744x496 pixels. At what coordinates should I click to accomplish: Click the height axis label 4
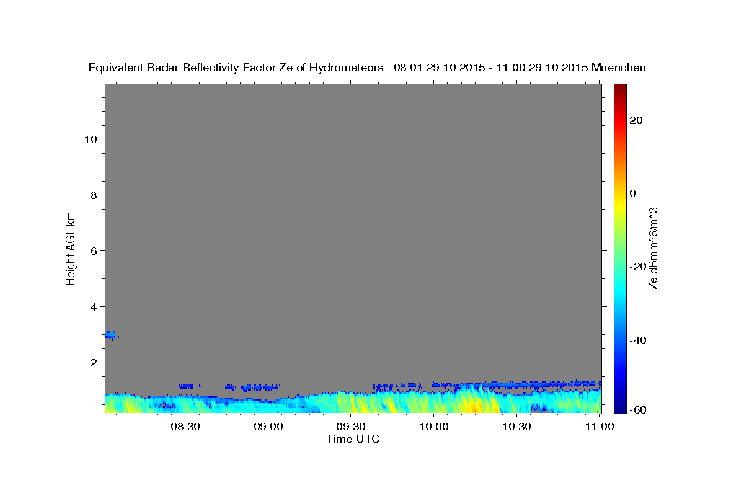tap(94, 306)
